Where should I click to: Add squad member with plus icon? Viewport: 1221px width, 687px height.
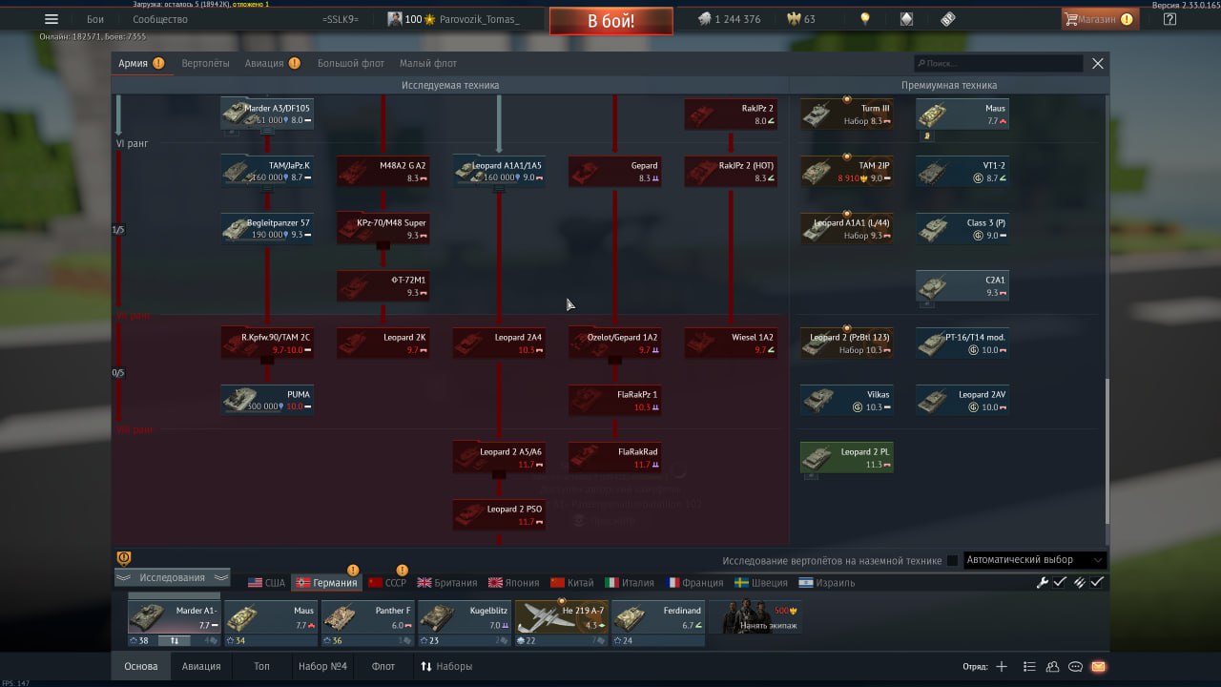1002,667
